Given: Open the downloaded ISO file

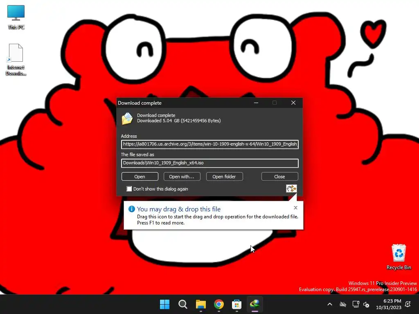Looking at the screenshot, I should click(x=140, y=177).
